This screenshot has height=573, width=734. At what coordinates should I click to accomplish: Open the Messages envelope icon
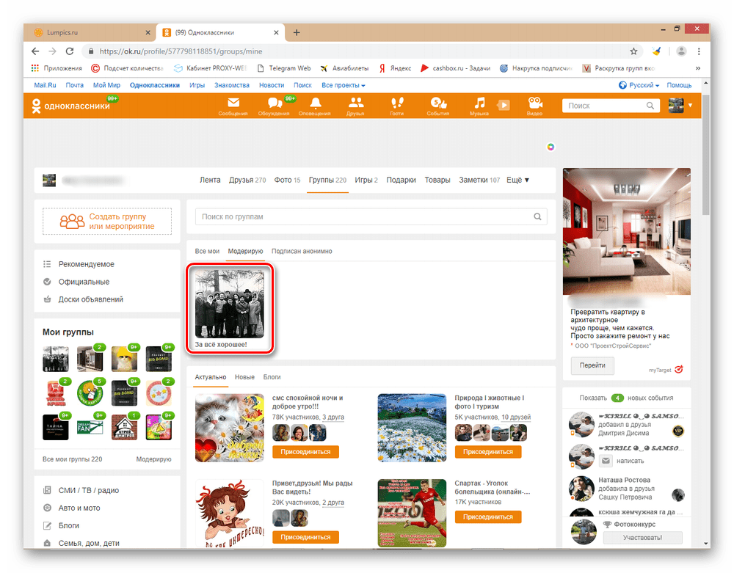(233, 104)
